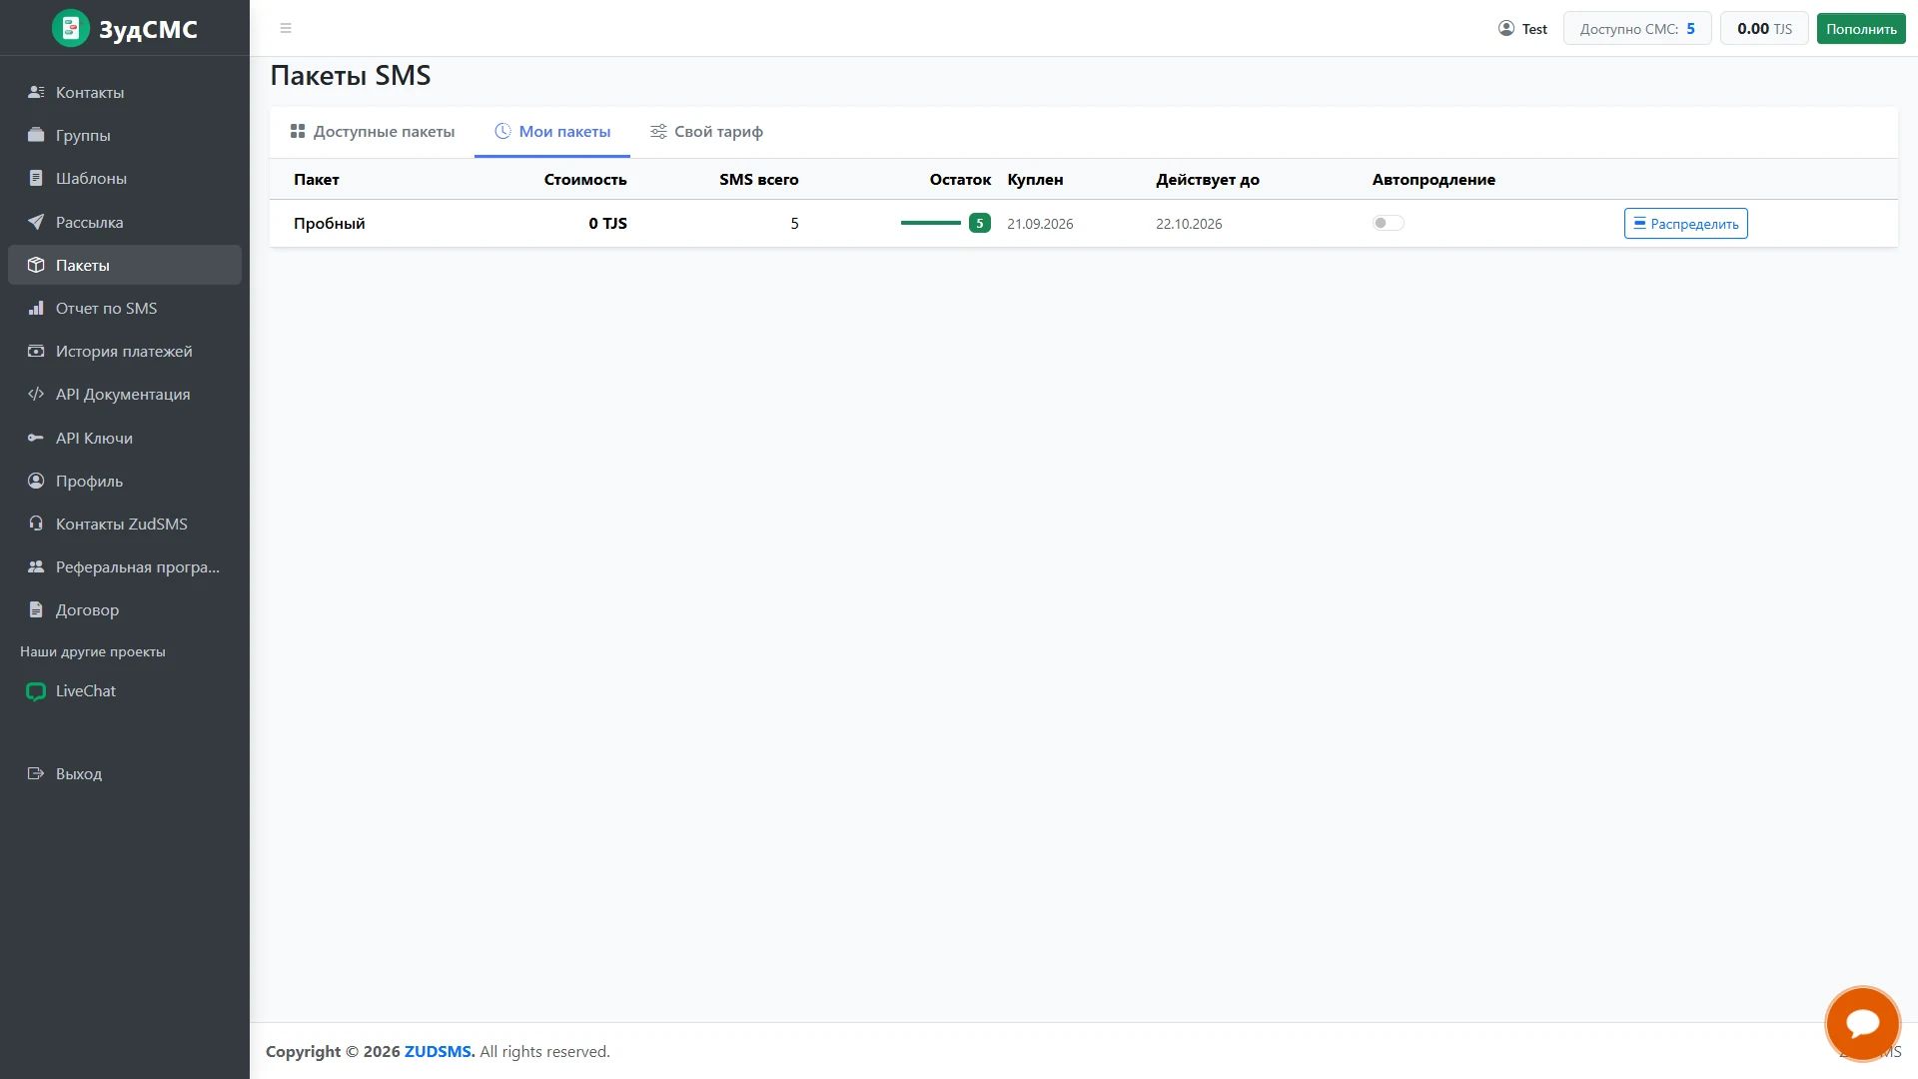
Task: Click the 0.00 TJS balance
Action: [x=1764, y=28]
